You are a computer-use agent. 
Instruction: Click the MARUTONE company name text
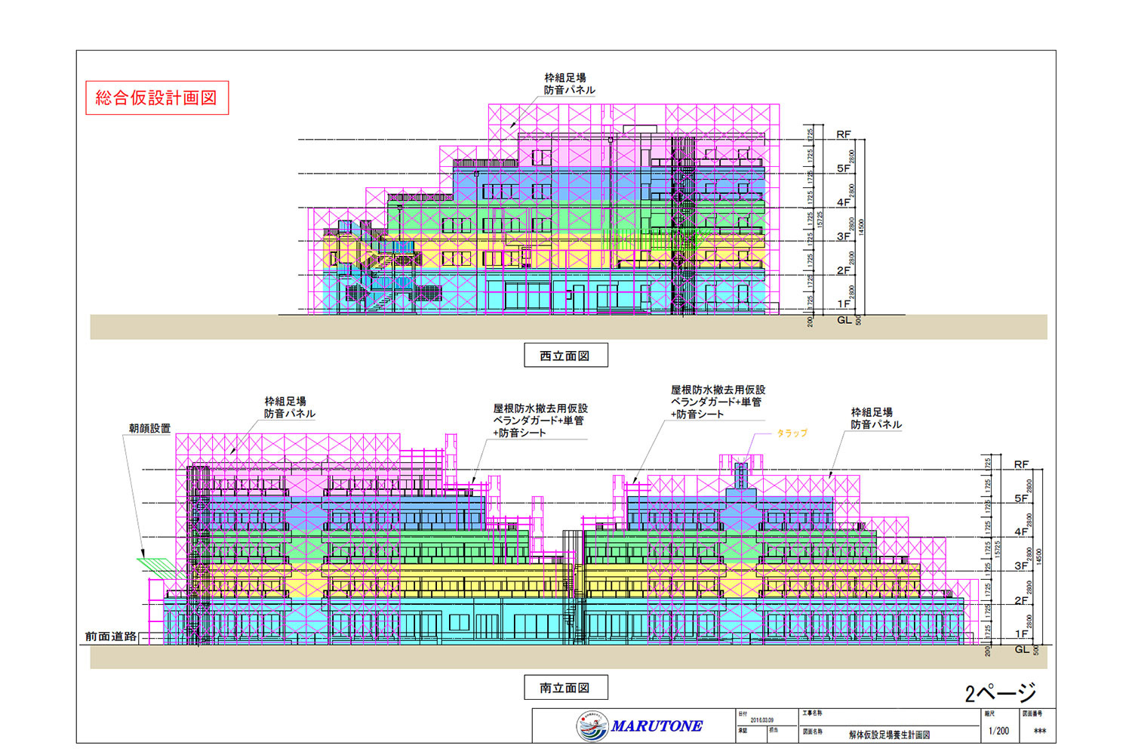point(657,726)
